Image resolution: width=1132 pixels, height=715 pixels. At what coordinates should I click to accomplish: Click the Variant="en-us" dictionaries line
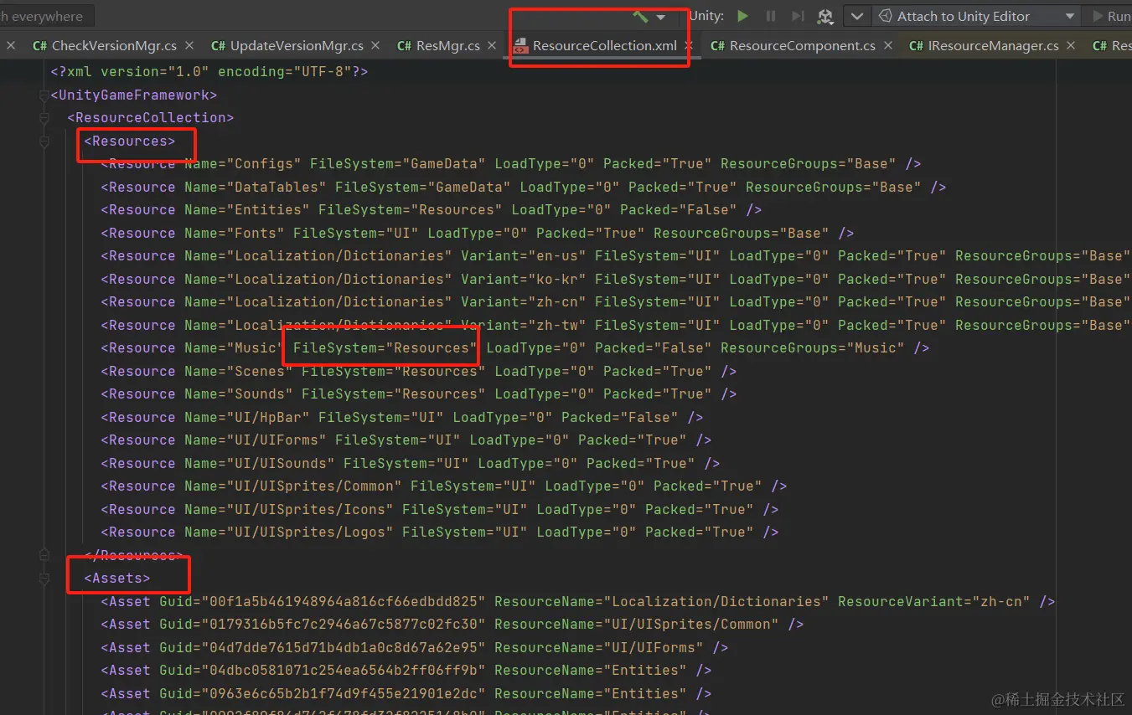pos(616,256)
